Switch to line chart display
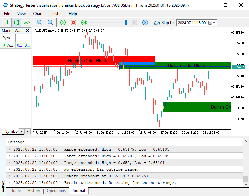The height and width of the screenshot is (196, 249). (27, 23)
